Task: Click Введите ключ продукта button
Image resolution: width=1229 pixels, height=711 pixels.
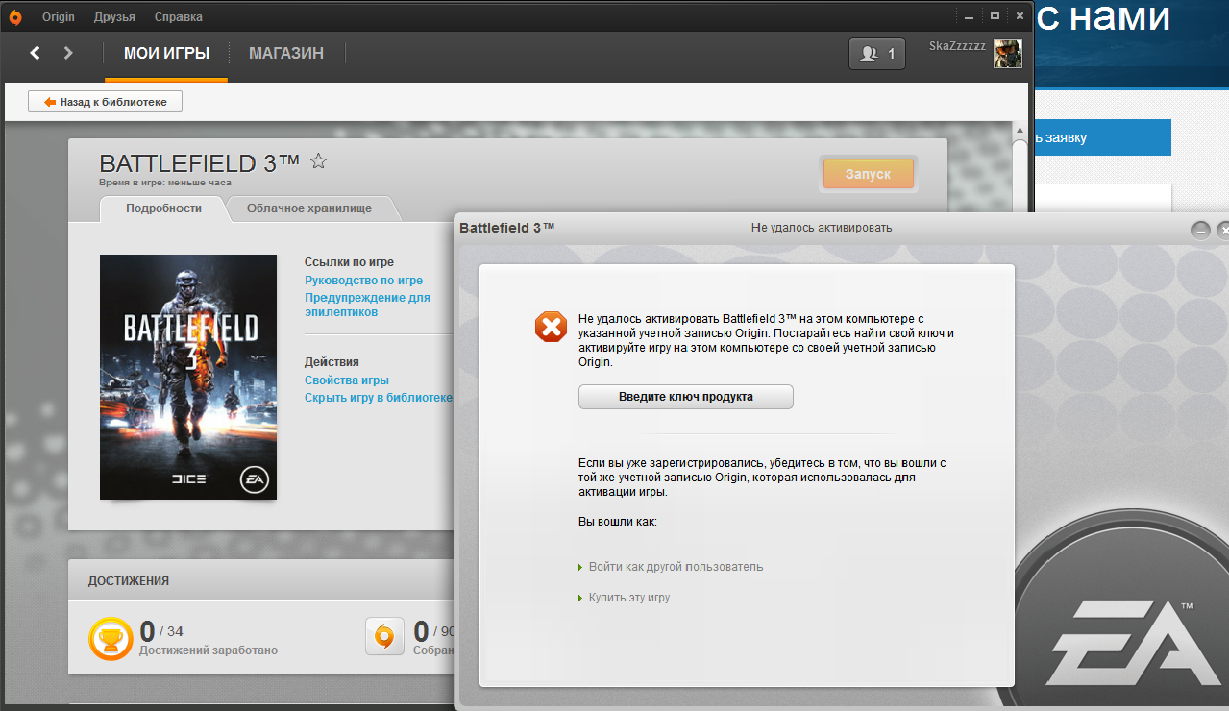Action: point(686,397)
